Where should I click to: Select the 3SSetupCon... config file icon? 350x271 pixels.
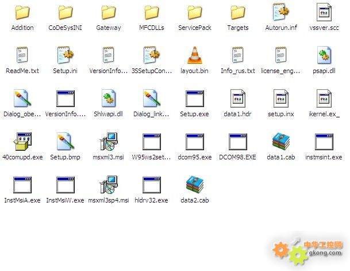coord(152,55)
